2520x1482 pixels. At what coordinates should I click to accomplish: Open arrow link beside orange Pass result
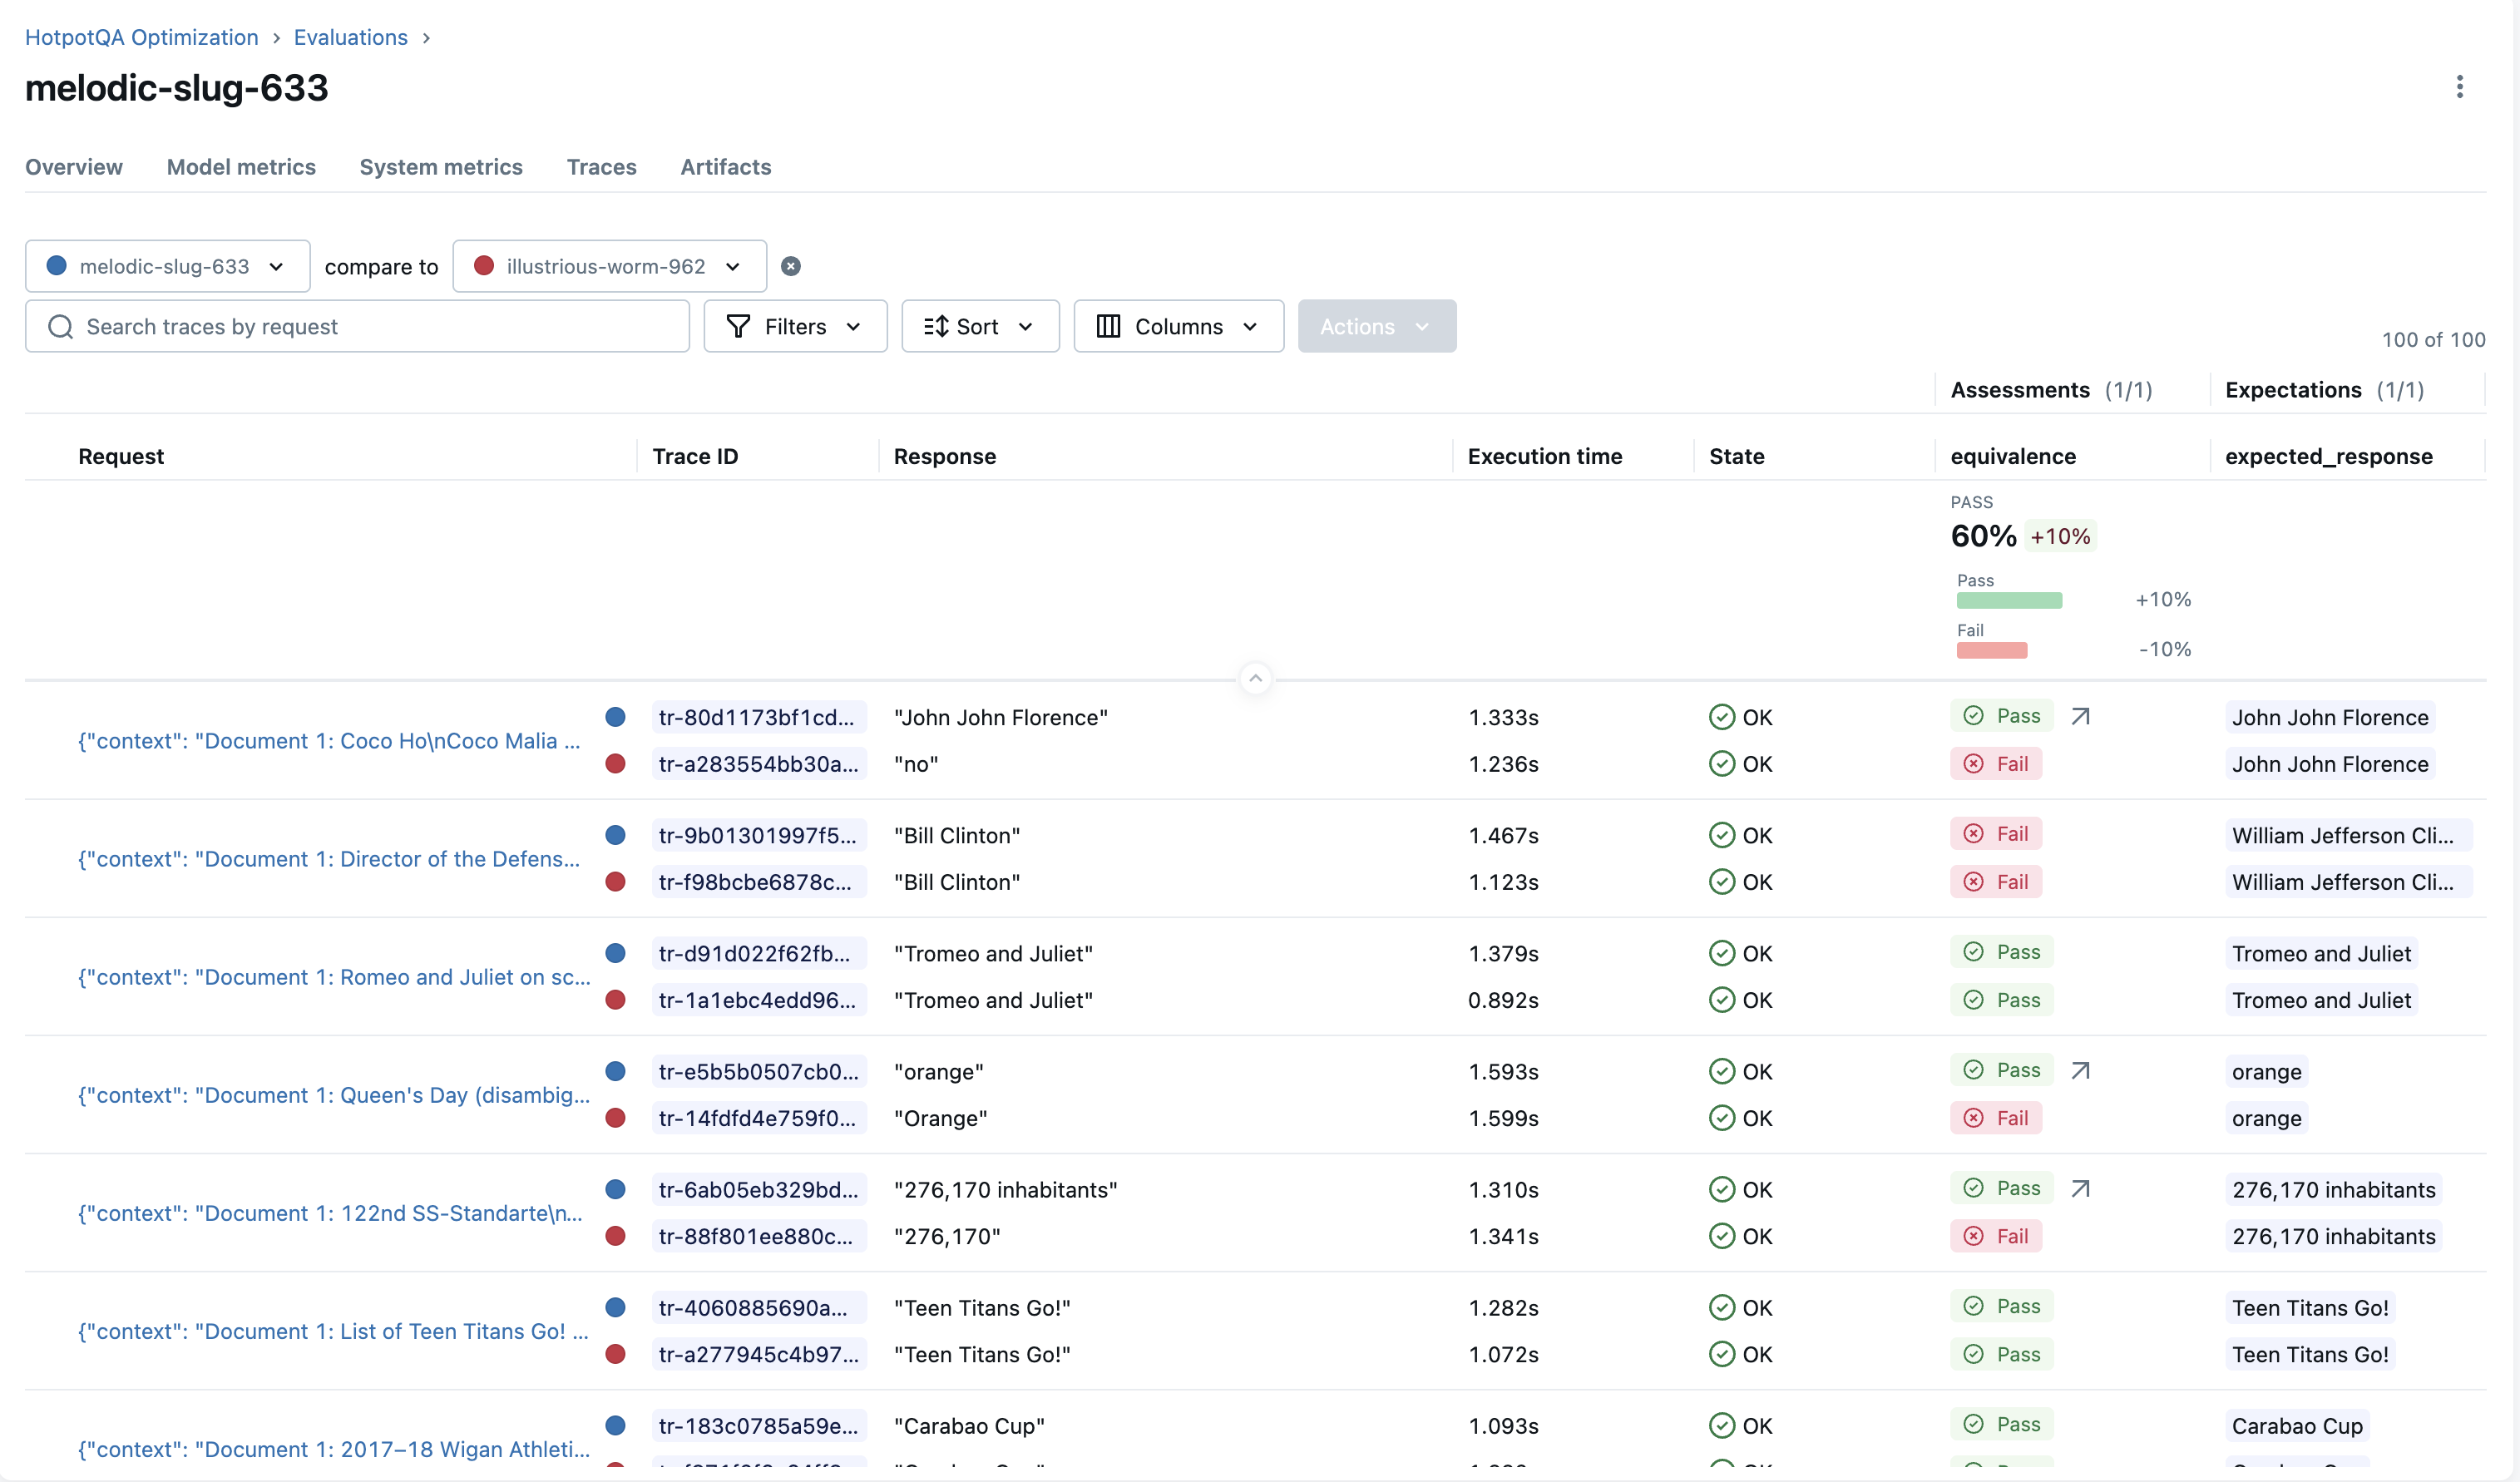pyautogui.click(x=2080, y=1070)
